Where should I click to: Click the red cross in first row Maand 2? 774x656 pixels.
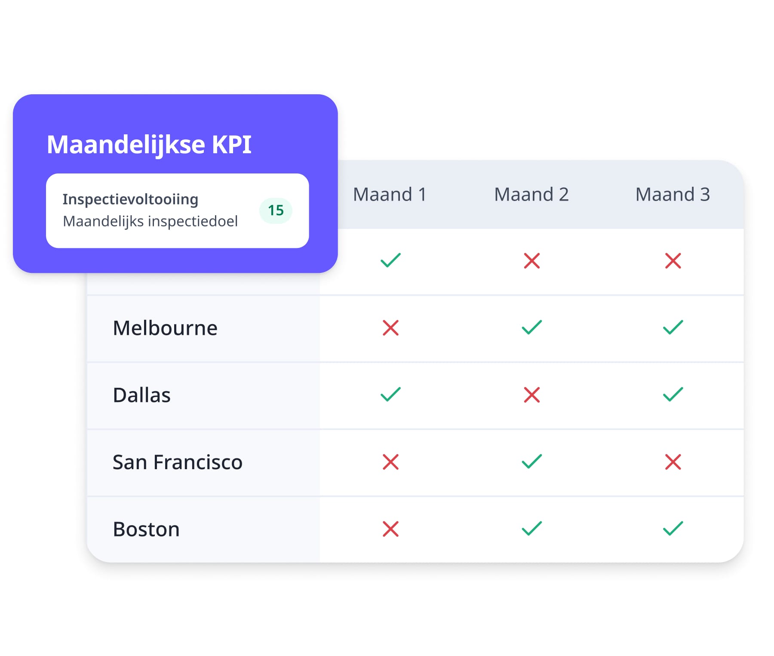(531, 261)
